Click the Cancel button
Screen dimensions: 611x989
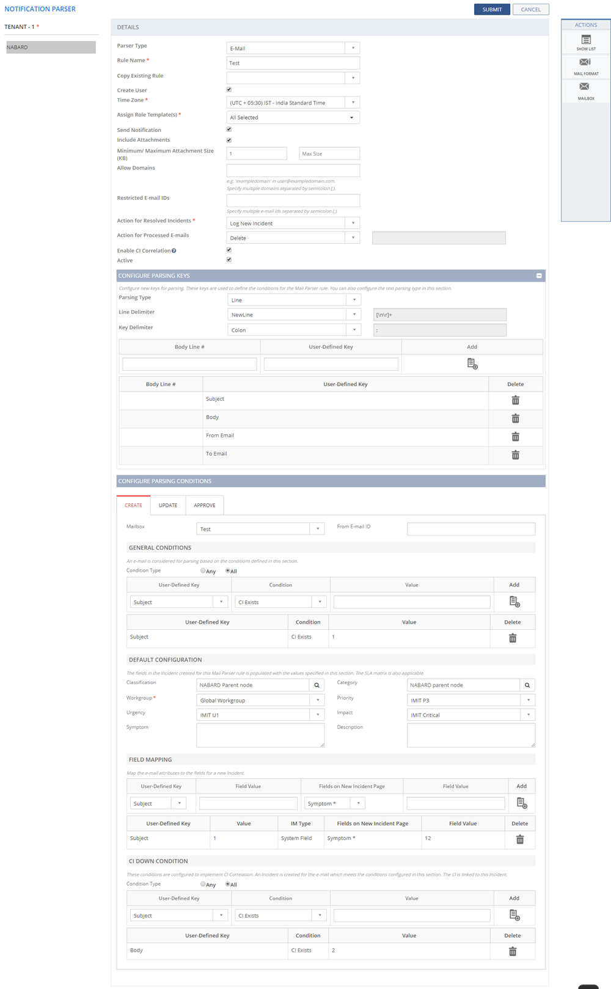click(x=530, y=9)
